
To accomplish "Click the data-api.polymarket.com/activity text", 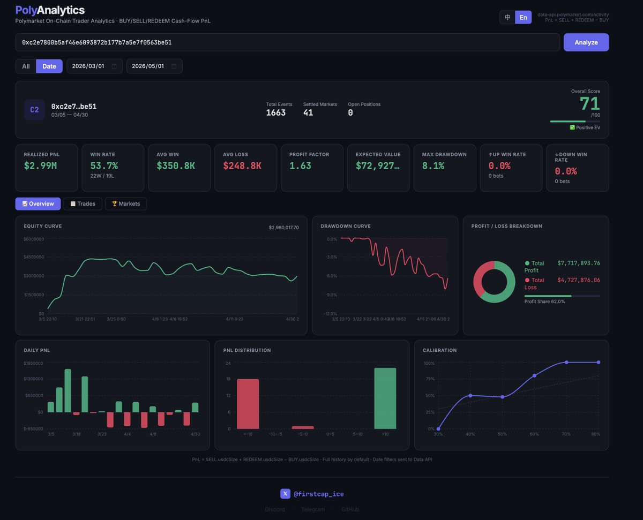I will (x=573, y=14).
